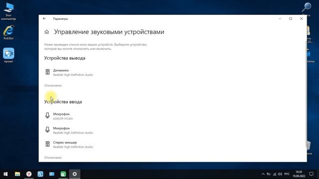Click the Стерео микшер device icon
The image size is (319, 179).
coord(47,144)
